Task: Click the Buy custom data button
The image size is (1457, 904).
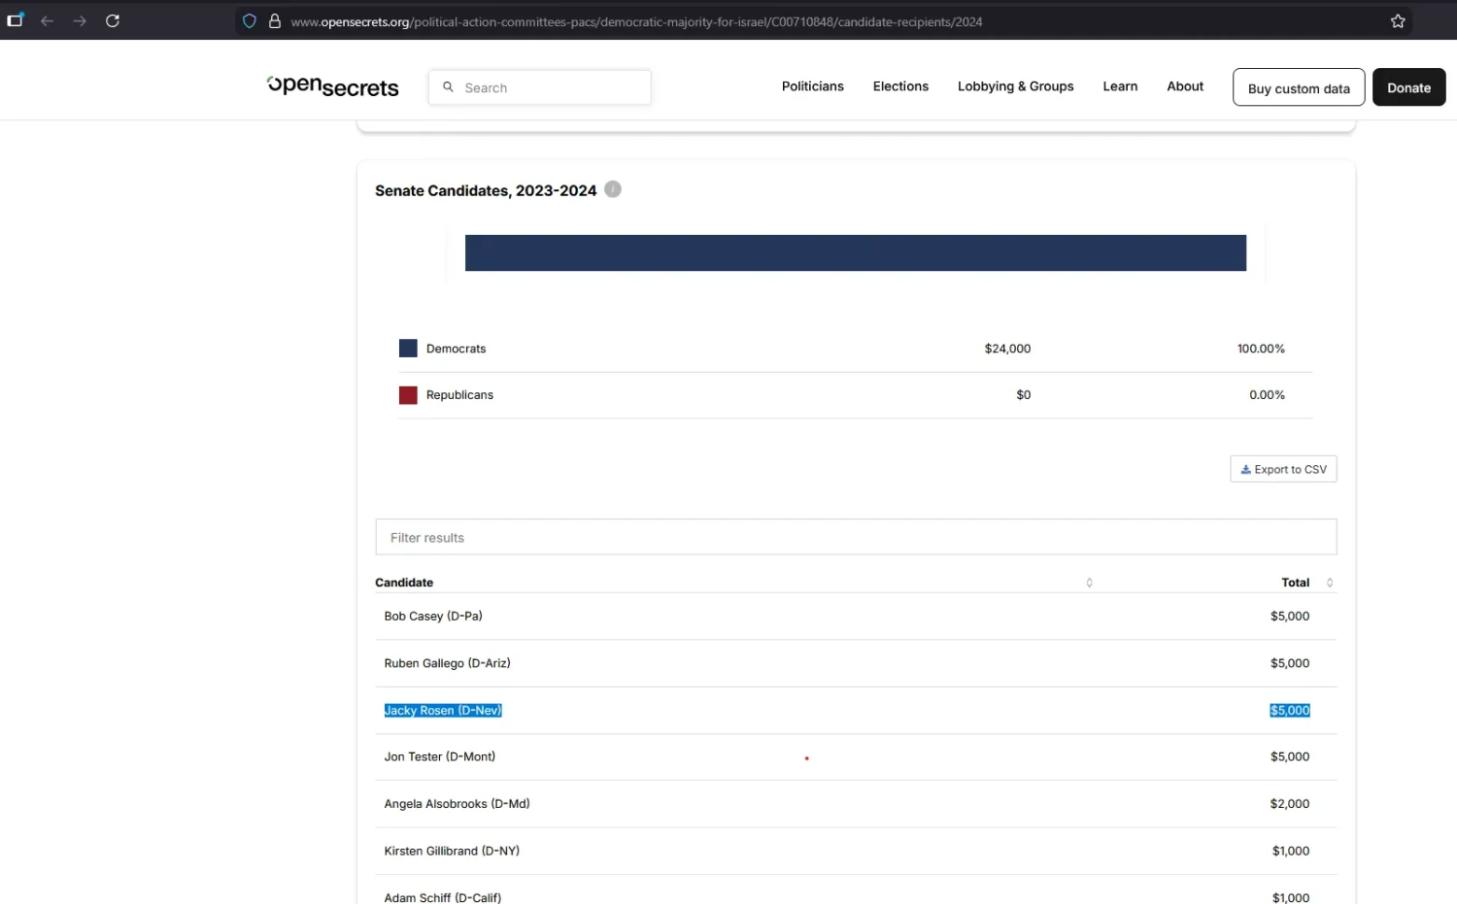Action: 1299,87
